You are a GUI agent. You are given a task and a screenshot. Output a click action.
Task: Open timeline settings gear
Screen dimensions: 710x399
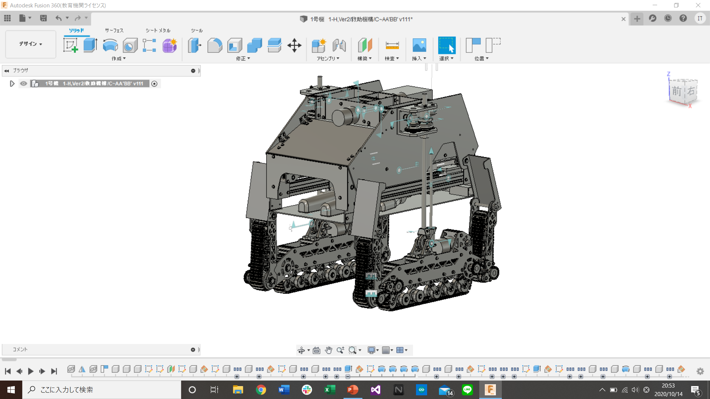(700, 371)
